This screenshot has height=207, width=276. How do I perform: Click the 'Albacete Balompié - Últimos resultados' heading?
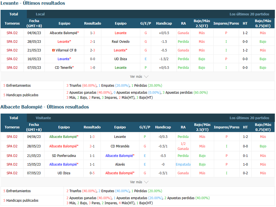point(45,107)
